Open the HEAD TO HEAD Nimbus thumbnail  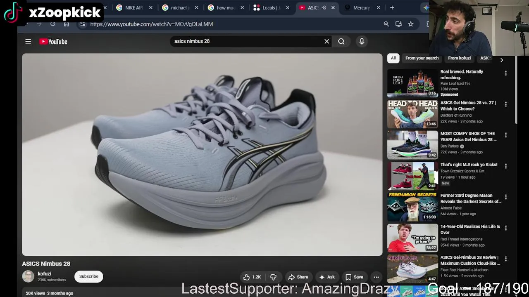[412, 114]
